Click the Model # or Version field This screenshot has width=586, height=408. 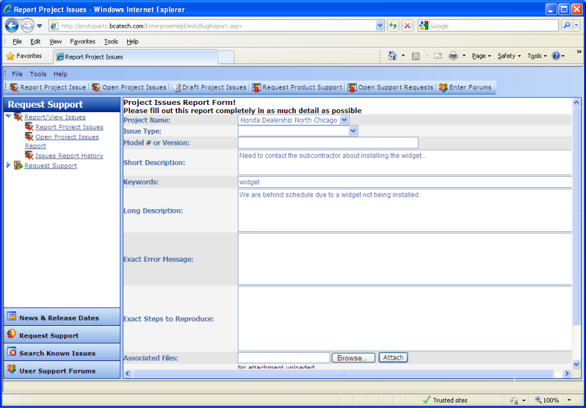coord(328,142)
